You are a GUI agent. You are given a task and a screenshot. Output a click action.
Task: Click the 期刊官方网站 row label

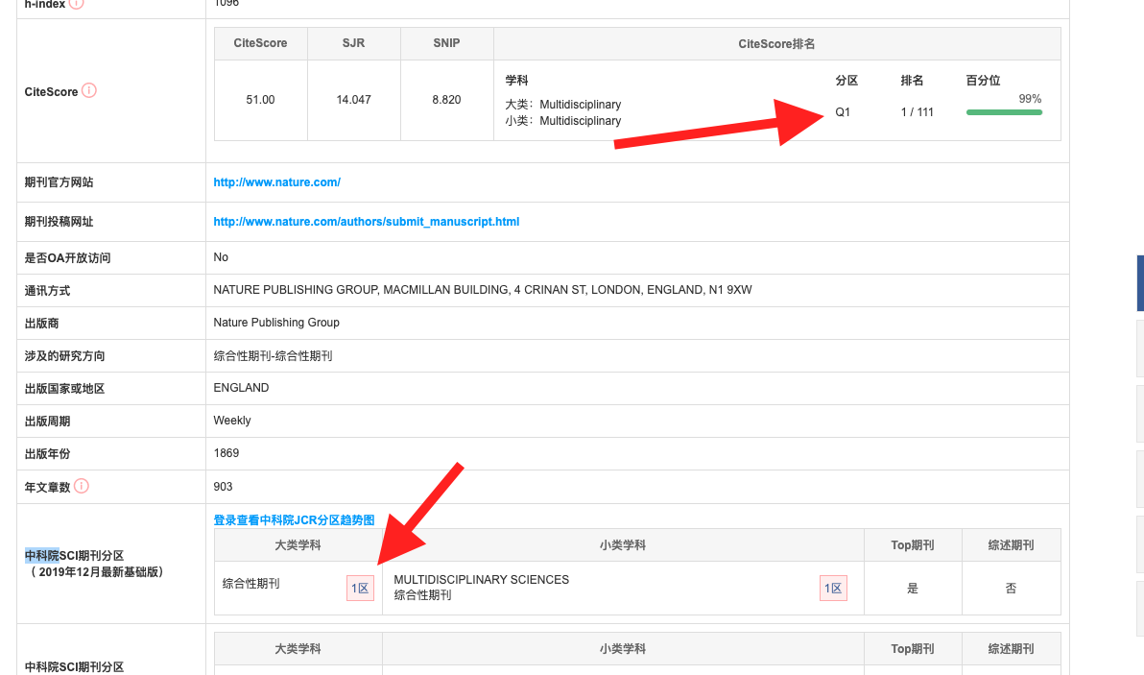click(60, 182)
